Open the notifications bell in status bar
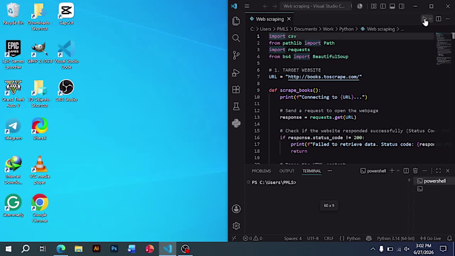Viewport: 455px width, 256px height. click(449, 238)
